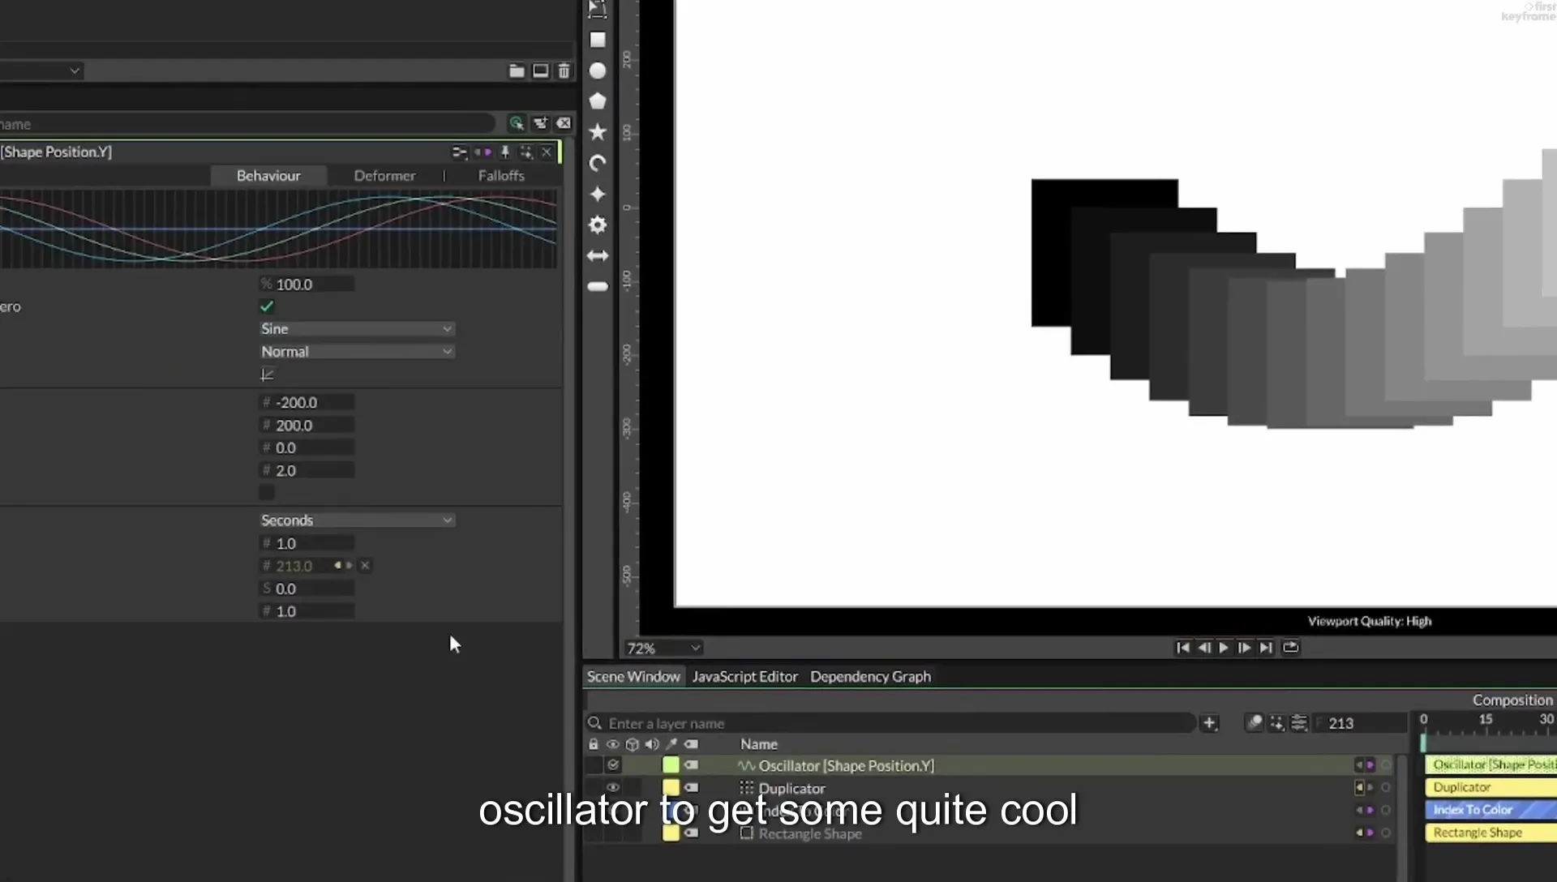The image size is (1557, 882).
Task: Toggle the enable check on Oscillator layer row
Action: pos(613,764)
